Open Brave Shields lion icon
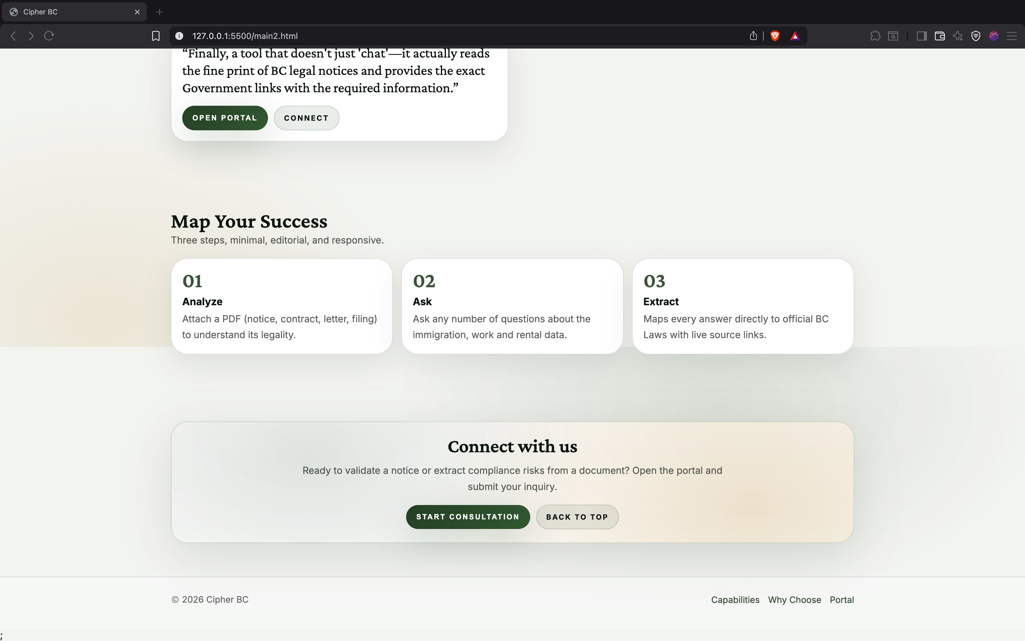Screen dimensions: 1025x641 pyautogui.click(x=775, y=36)
